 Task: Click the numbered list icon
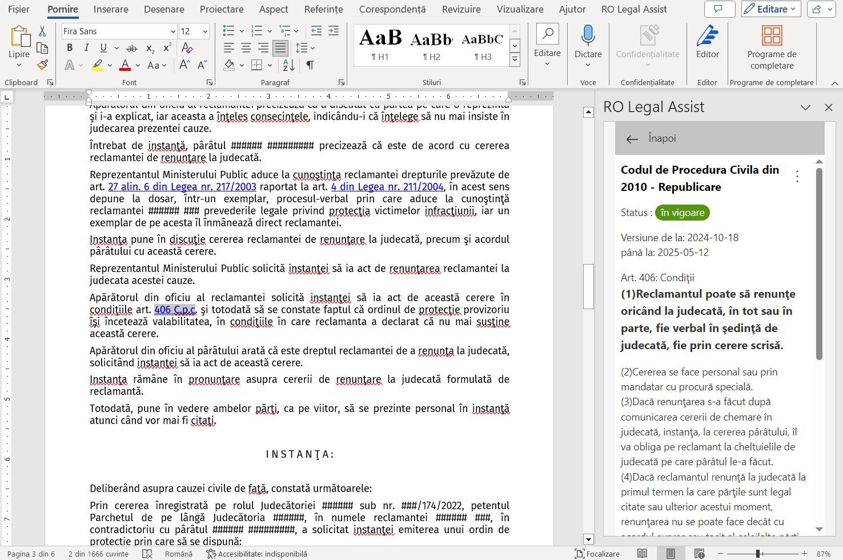pos(256,31)
